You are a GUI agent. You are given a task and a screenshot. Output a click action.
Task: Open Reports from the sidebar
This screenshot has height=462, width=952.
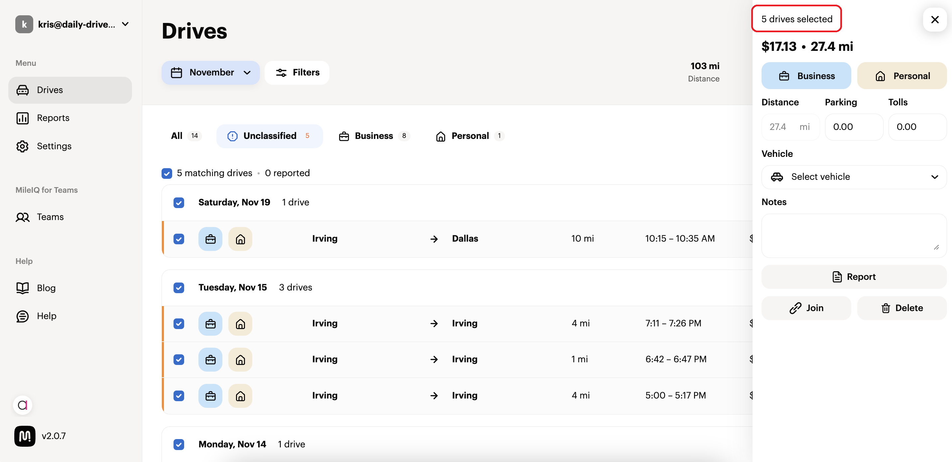tap(53, 118)
